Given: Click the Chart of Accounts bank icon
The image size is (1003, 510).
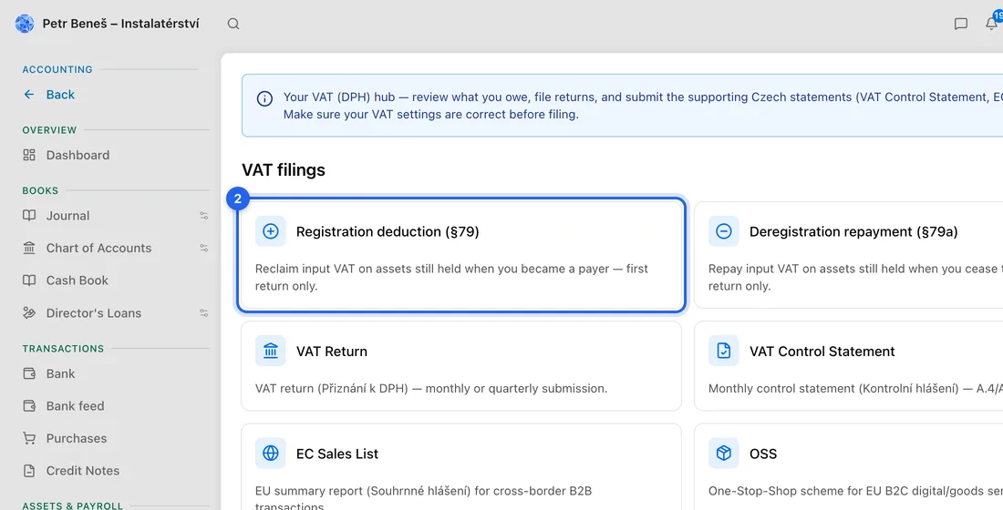Looking at the screenshot, I should [x=29, y=248].
